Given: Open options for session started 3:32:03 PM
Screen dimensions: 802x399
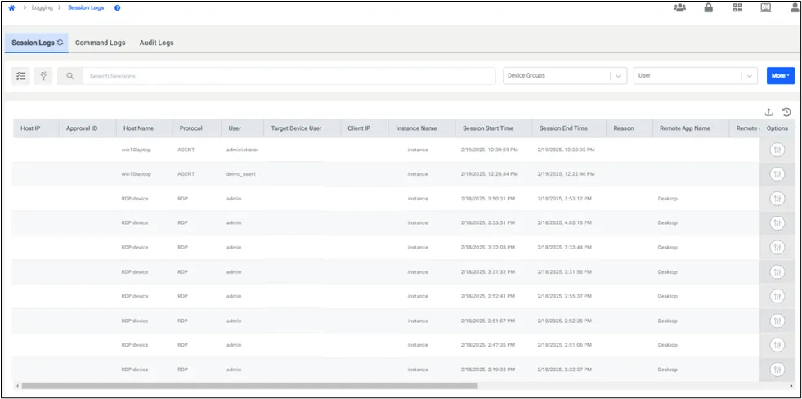Looking at the screenshot, I should coord(777,248).
